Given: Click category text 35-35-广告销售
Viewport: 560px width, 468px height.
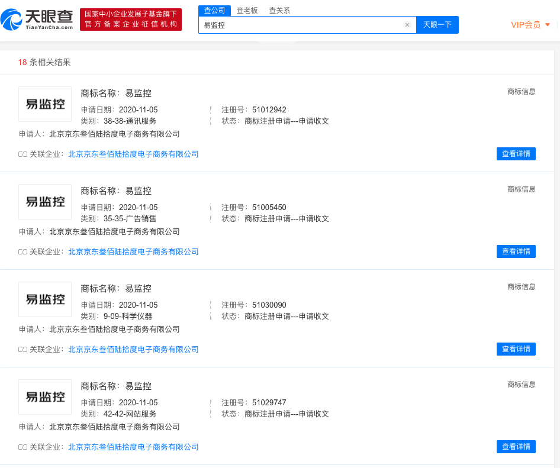Looking at the screenshot, I should pyautogui.click(x=130, y=218).
